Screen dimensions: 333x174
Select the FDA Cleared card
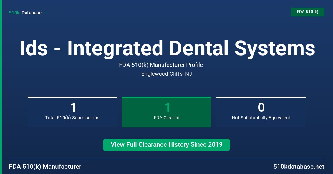click(x=167, y=112)
